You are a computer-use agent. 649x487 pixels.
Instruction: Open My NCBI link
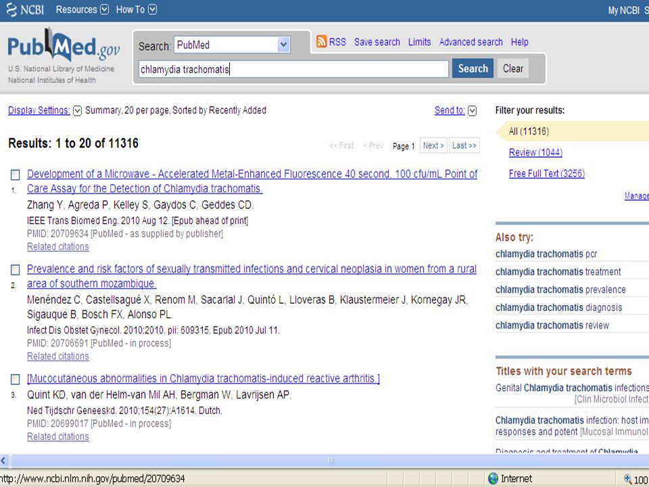[x=624, y=10]
